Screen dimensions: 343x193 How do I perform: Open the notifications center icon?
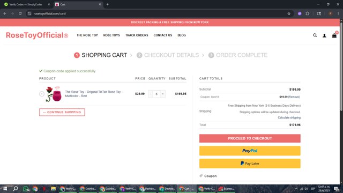[337, 189]
